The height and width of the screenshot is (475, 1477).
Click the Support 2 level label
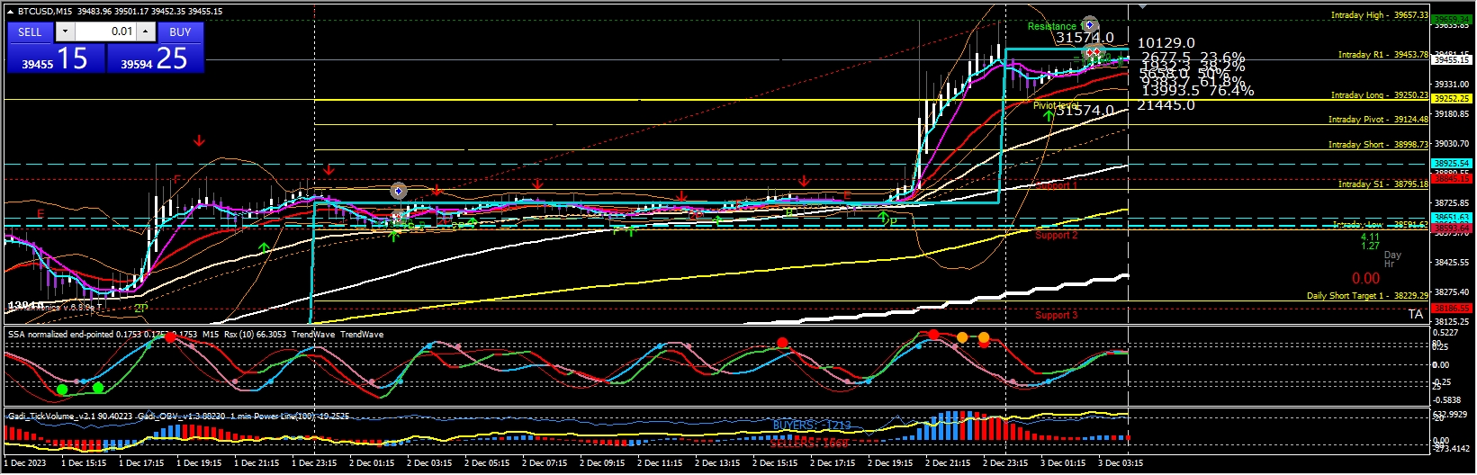coord(1056,236)
